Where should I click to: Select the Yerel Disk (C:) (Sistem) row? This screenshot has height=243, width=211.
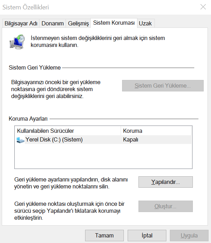point(54,140)
